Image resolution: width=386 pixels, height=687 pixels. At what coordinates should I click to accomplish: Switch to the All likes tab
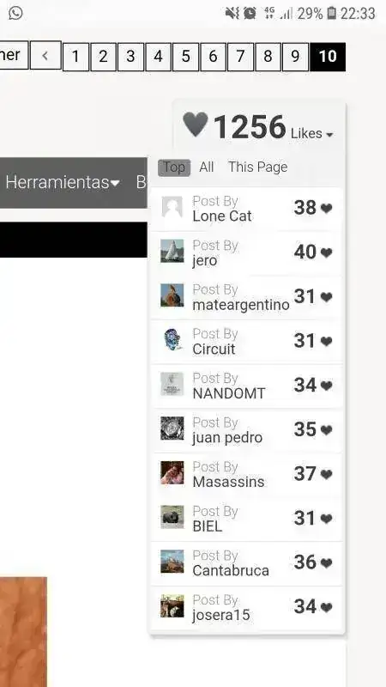tap(206, 167)
